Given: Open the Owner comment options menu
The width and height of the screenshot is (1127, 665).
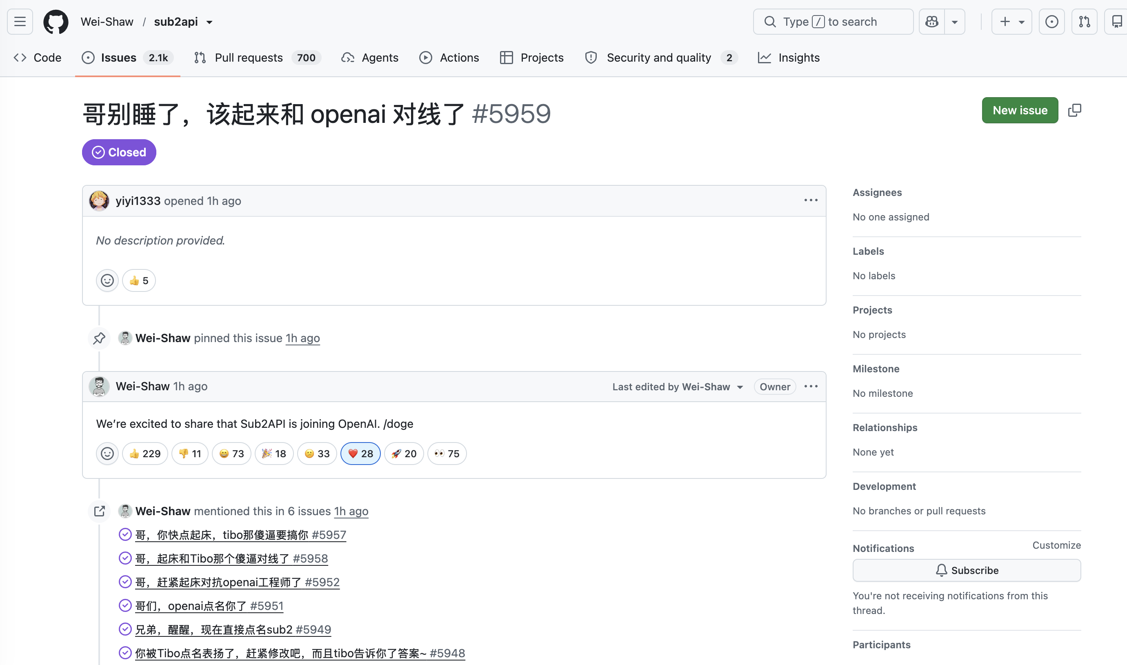Looking at the screenshot, I should pos(811,386).
